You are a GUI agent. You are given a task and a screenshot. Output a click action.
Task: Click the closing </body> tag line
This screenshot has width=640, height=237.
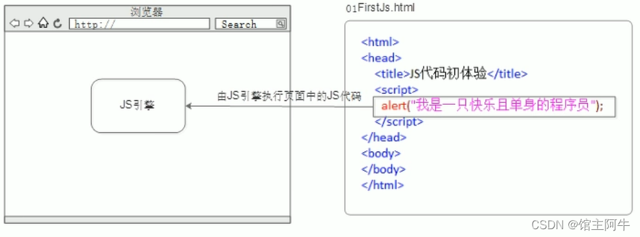tap(383, 169)
